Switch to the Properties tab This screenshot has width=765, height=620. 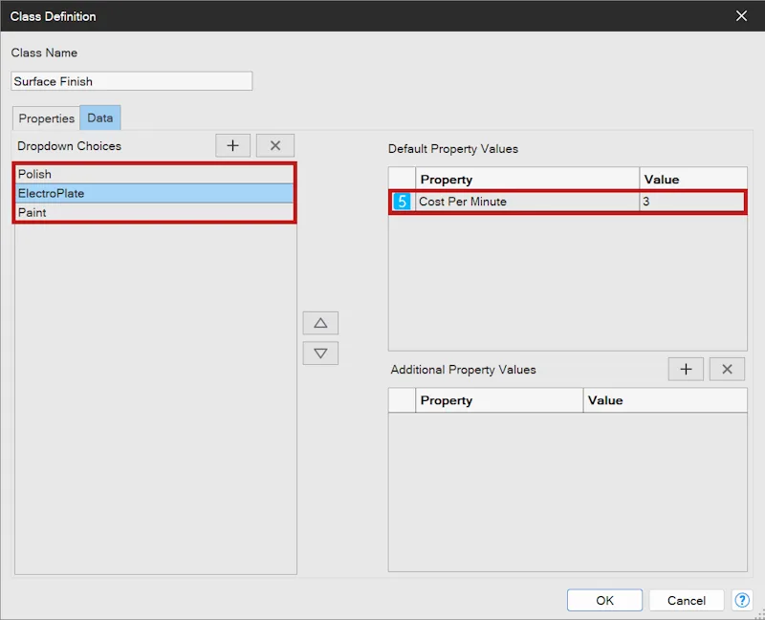click(x=46, y=118)
